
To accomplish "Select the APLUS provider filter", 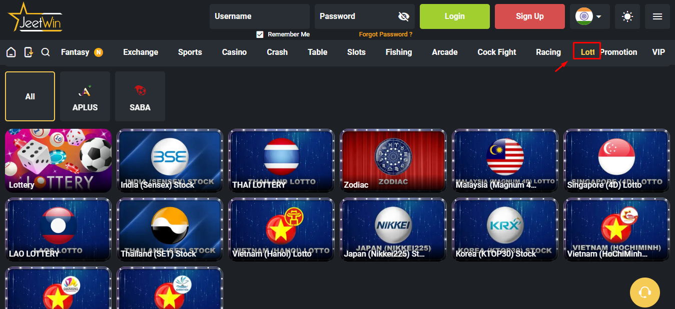I will tap(85, 96).
